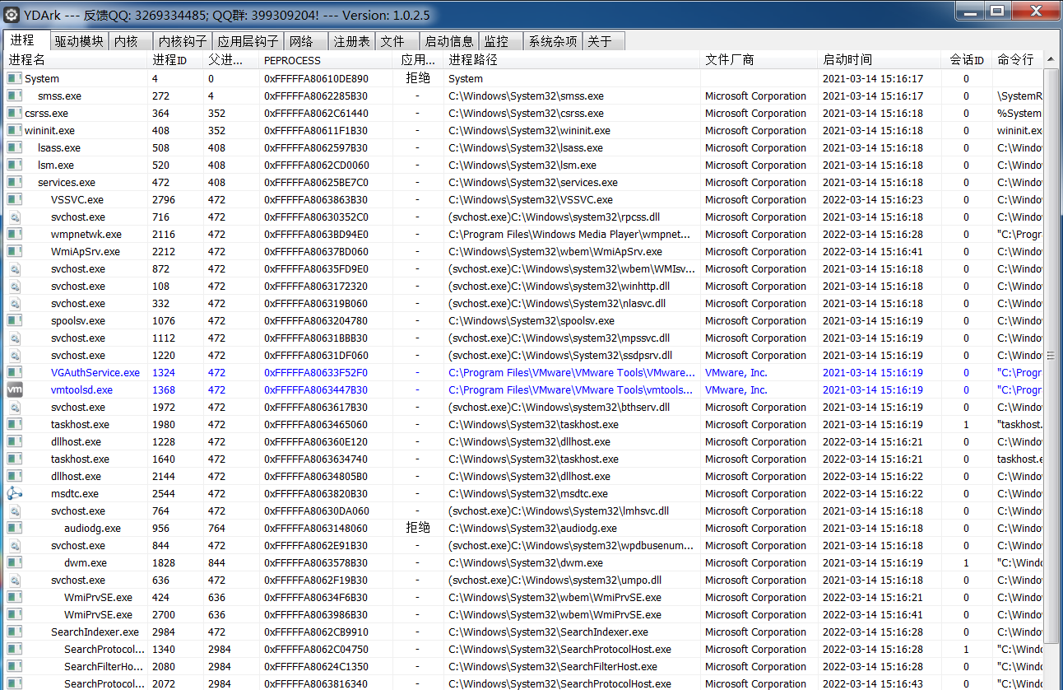This screenshot has height=690, width=1063.
Task: Click address 0xFFFFFA80610DE890 in the System row
Action: pos(316,79)
